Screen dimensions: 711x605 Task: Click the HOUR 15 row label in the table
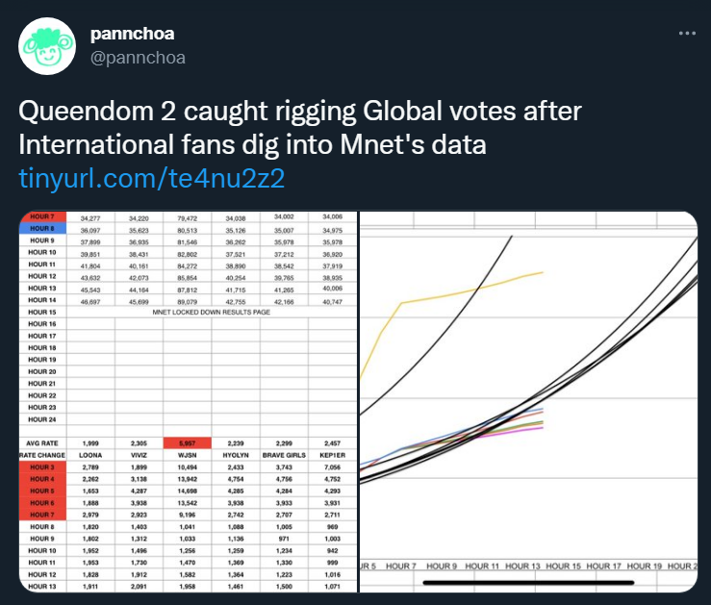43,312
